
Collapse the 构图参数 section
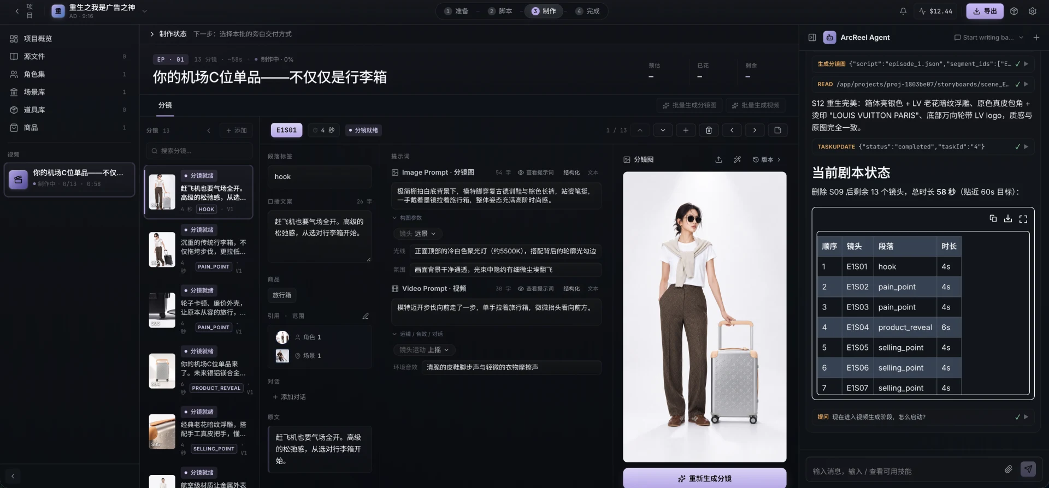click(x=407, y=218)
